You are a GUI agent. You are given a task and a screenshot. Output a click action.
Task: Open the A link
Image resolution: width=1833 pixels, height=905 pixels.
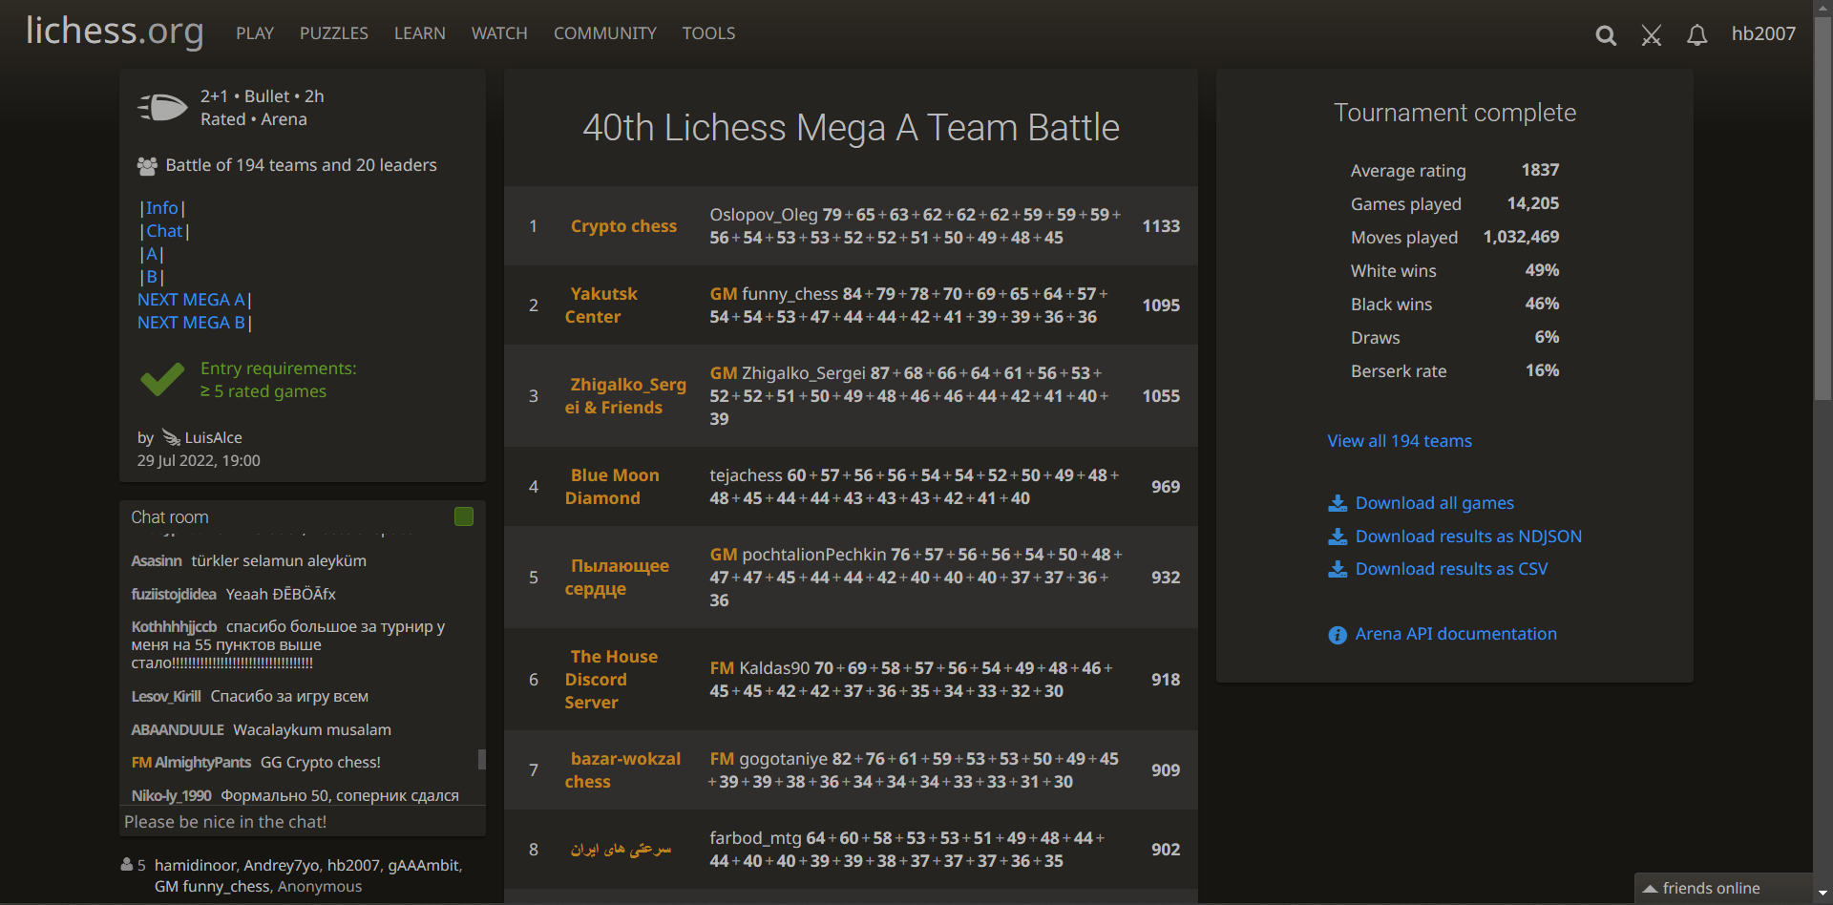click(152, 254)
